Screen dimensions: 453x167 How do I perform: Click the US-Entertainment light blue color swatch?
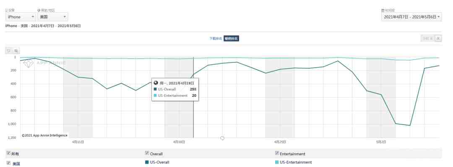(277, 162)
